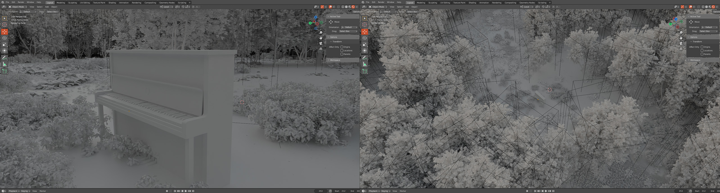Image resolution: width=720 pixels, height=193 pixels.
Task: Enable Parents checkbox in right window sidebar
Action: 702,54
